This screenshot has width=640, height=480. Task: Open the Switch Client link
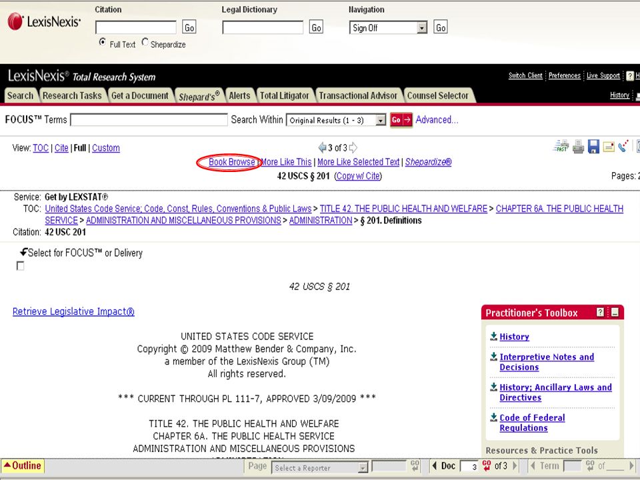(525, 75)
